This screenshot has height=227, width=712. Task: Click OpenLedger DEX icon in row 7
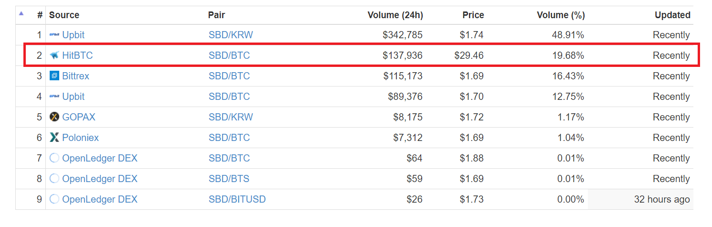coord(54,158)
